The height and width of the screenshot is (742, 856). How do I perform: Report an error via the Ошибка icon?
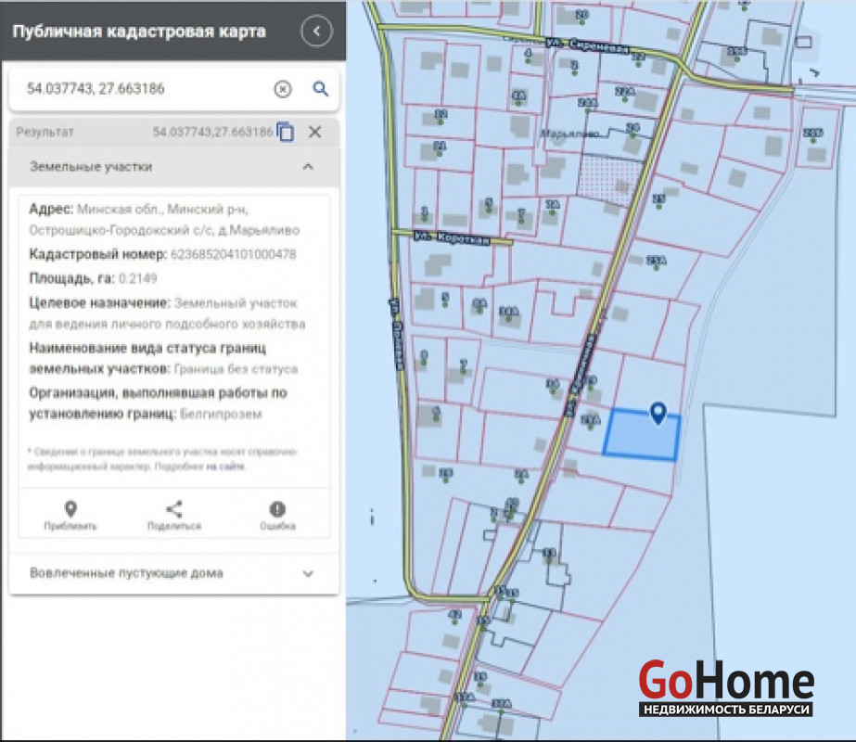point(277,509)
